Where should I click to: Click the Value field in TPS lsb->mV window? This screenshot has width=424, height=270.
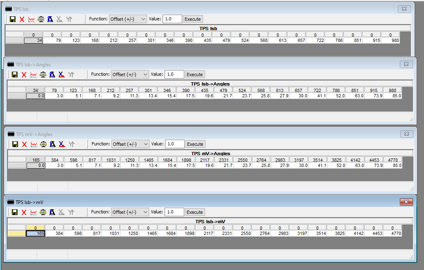pyautogui.click(x=174, y=212)
